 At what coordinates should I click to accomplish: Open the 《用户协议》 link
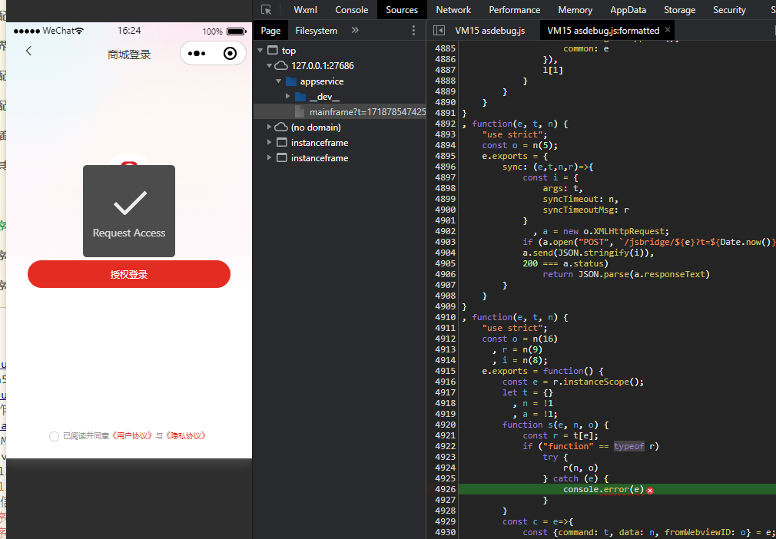[131, 436]
